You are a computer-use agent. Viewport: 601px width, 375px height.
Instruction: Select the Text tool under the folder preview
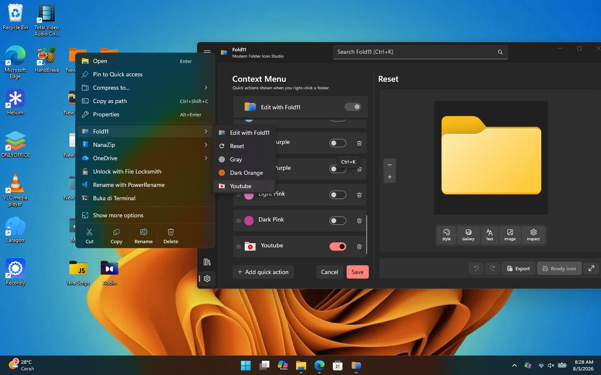(x=489, y=234)
